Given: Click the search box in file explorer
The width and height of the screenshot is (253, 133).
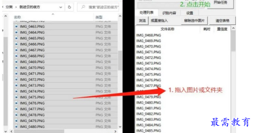Looking at the screenshot, I should pos(98,7).
